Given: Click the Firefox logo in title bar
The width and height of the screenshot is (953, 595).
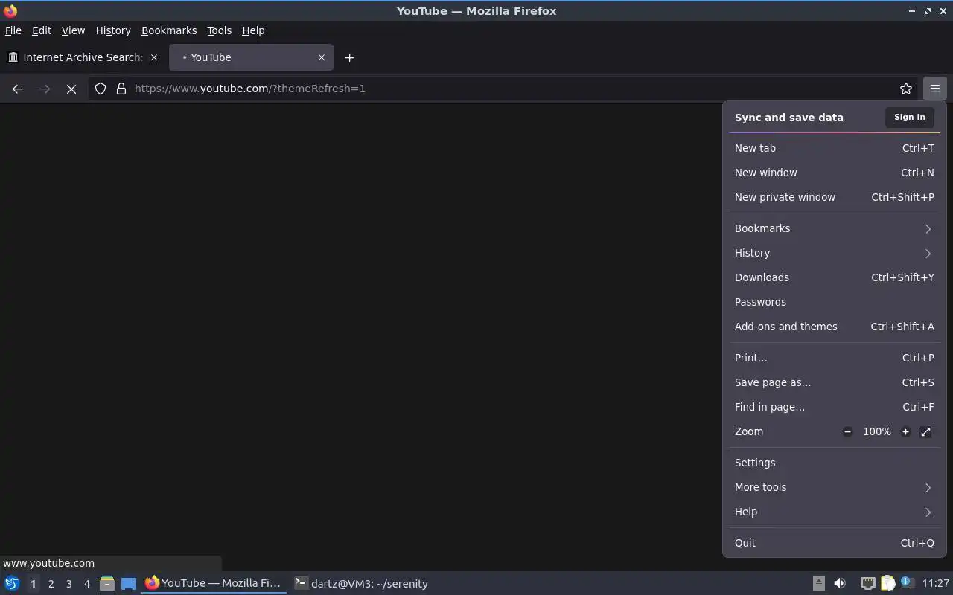Looking at the screenshot, I should [10, 10].
